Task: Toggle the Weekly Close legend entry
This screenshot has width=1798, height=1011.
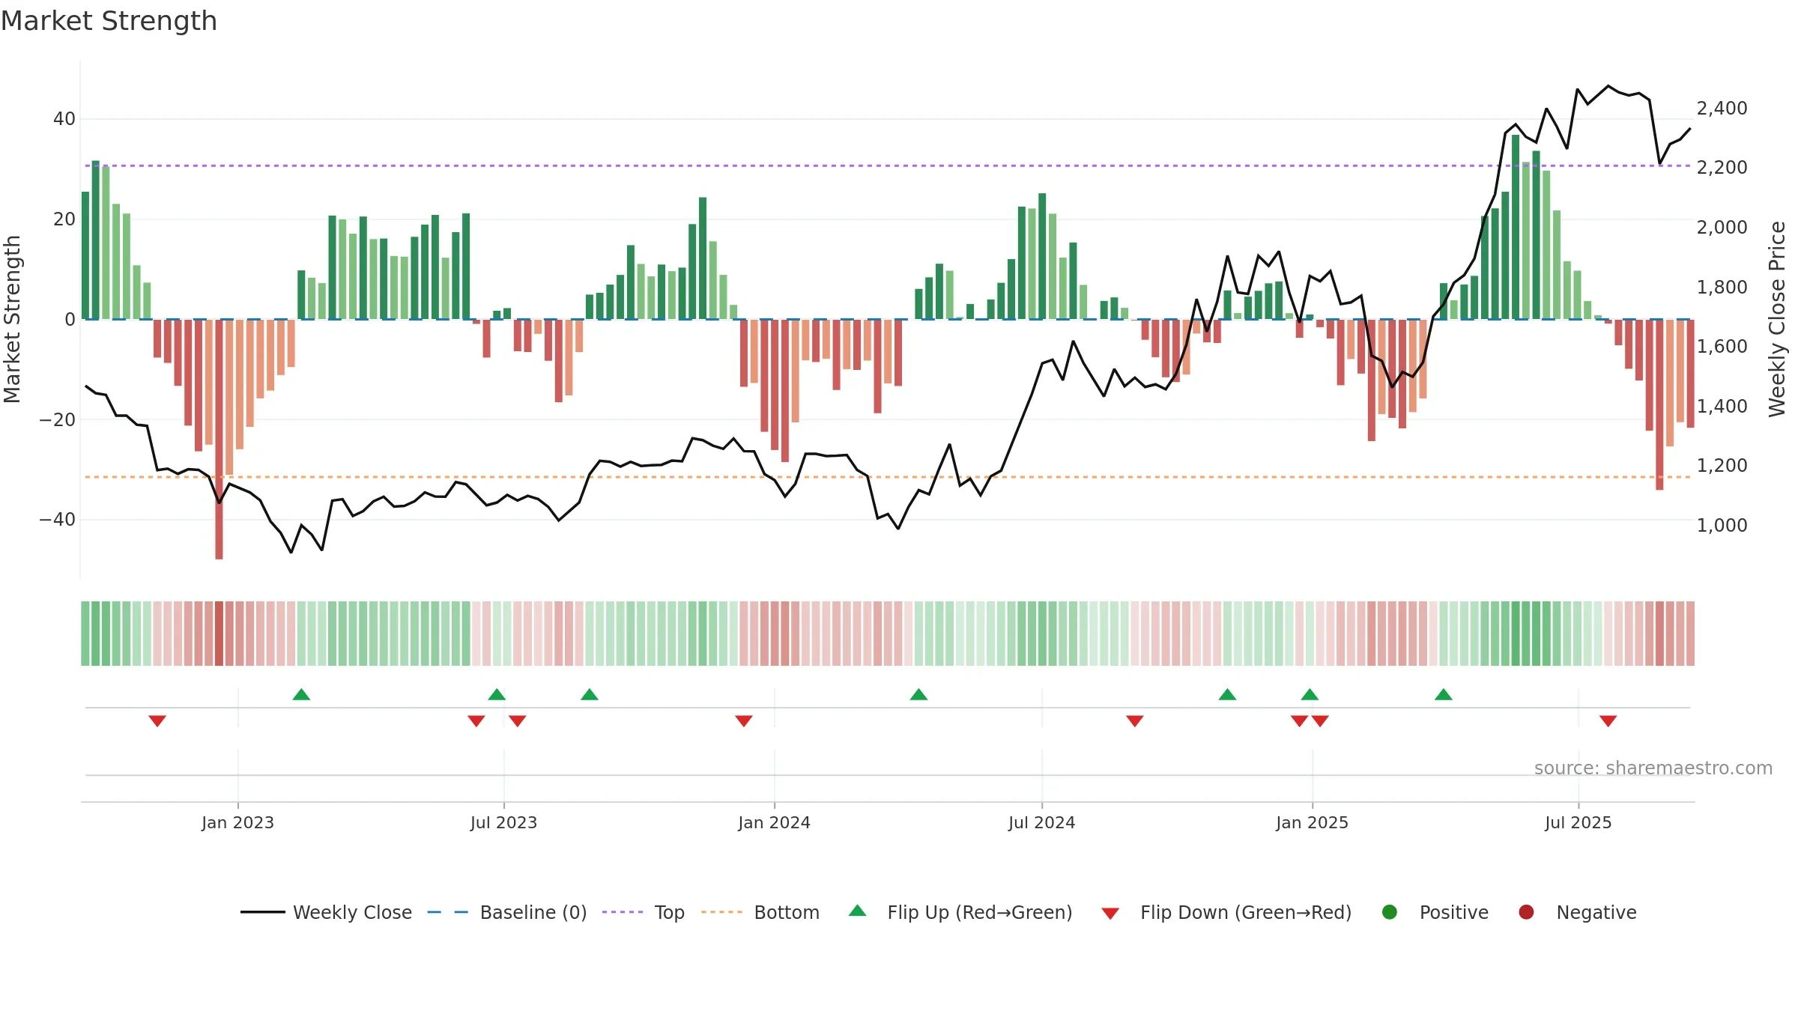Action: (x=326, y=912)
